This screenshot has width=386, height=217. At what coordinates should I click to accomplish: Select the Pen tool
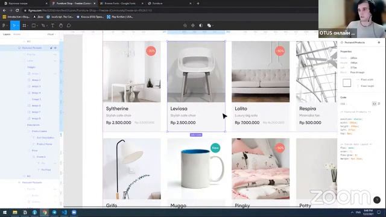(x=43, y=25)
